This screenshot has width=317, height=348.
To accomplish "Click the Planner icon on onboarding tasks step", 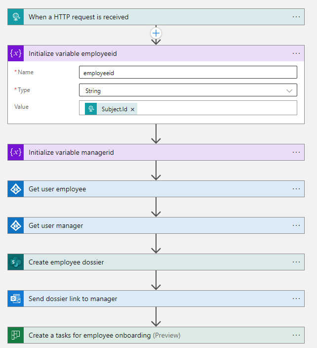I will point(16,335).
